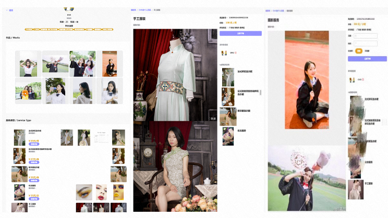Click OVO personal page breadcrumb on photography page

[x=278, y=11]
